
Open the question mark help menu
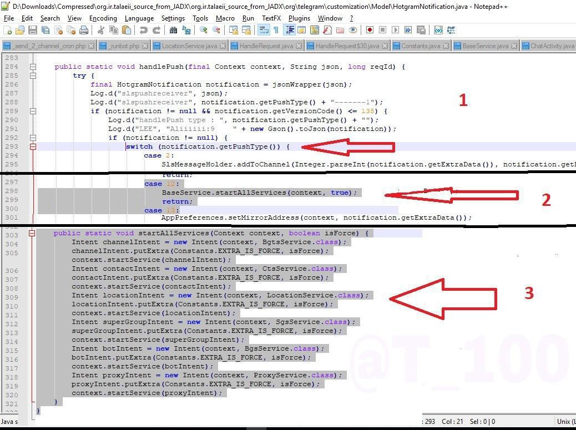pyautogui.click(x=351, y=18)
